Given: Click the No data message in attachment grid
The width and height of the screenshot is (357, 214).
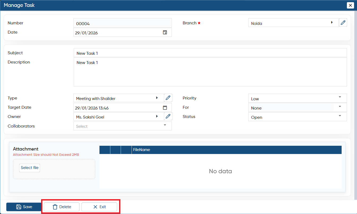Looking at the screenshot, I should coord(220,171).
